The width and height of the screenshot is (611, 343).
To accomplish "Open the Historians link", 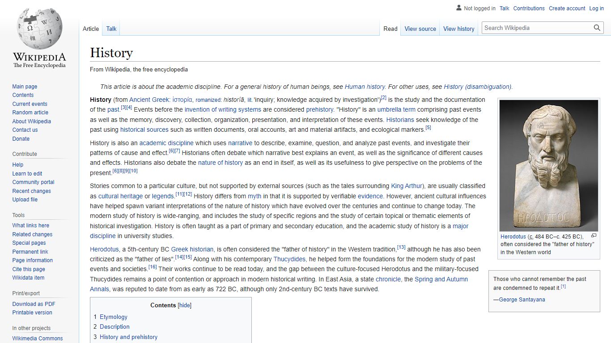I will point(400,120).
